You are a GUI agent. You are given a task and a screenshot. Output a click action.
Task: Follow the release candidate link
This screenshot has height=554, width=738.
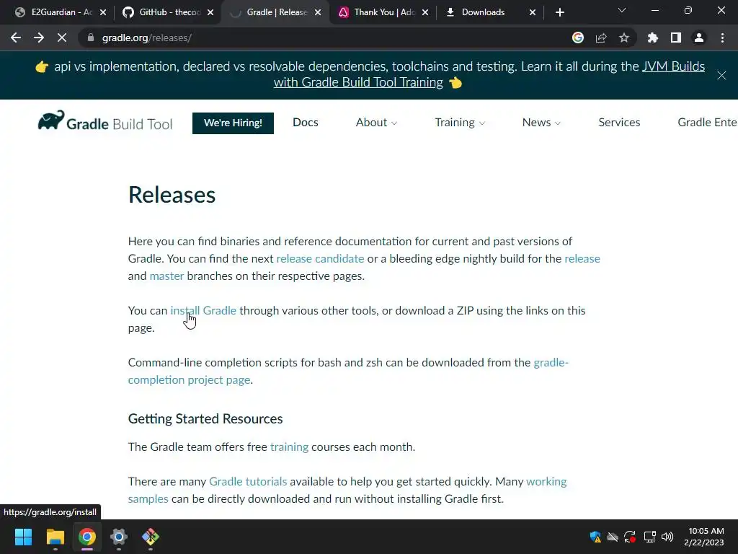click(320, 259)
